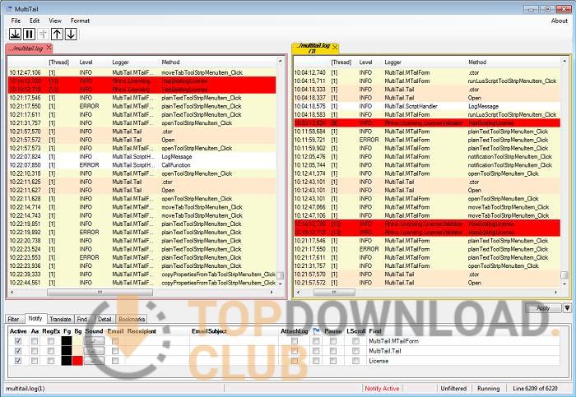This screenshot has width=576, height=397.
Task: Select the Notify tab
Action: 35,318
